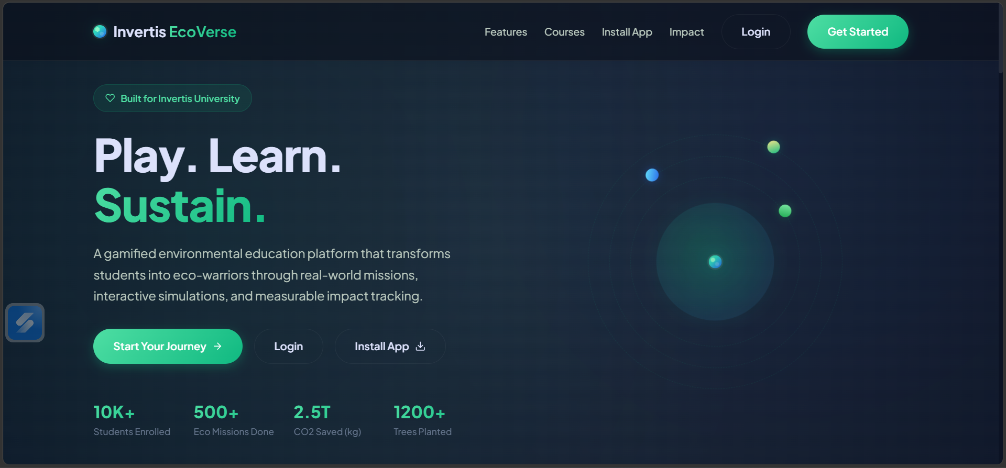Go to Install App in the navigation bar

click(627, 32)
